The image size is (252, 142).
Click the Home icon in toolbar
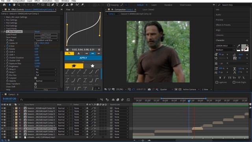[x=4, y=5]
